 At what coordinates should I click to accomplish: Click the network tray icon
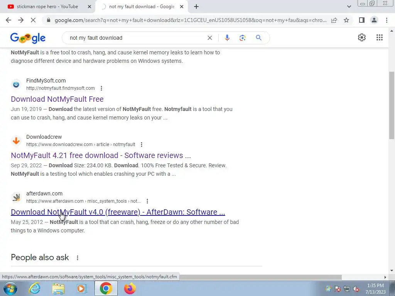point(347,289)
